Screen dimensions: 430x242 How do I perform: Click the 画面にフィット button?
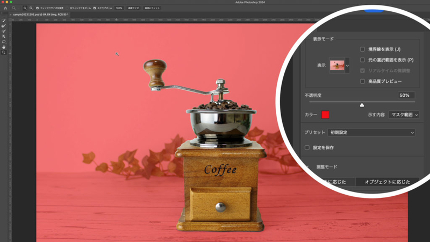pos(152,8)
